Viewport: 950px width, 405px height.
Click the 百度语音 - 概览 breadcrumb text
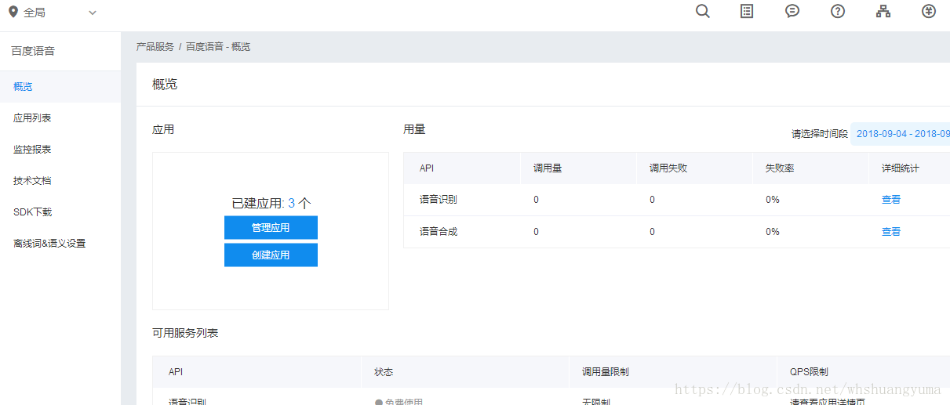point(218,47)
